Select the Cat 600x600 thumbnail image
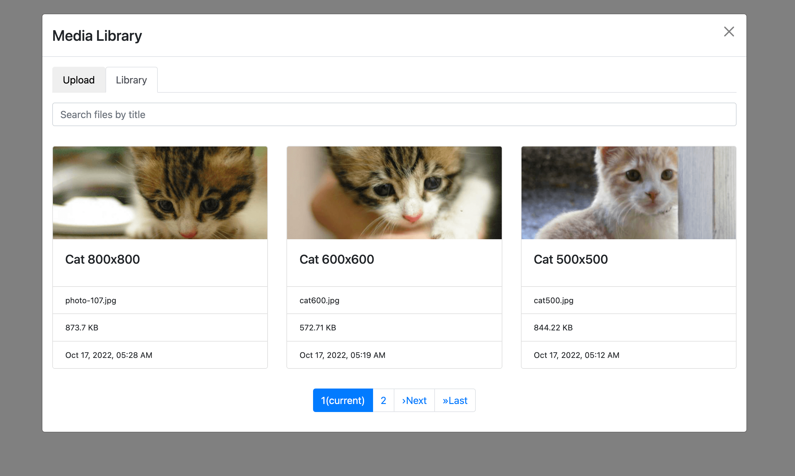Image resolution: width=795 pixels, height=476 pixels. coord(394,193)
